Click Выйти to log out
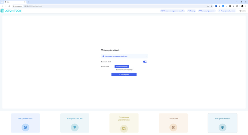The height and width of the screenshot is (135, 248). tap(243, 11)
